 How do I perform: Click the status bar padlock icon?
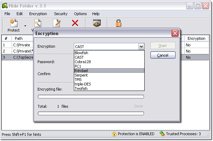click(114, 134)
